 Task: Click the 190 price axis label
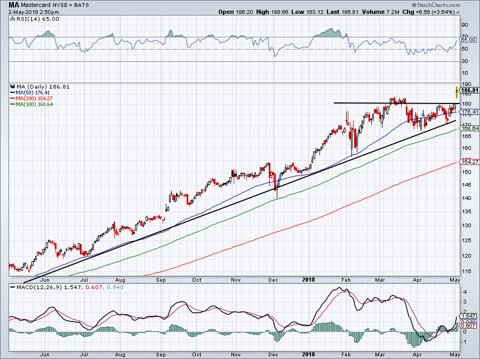467,84
